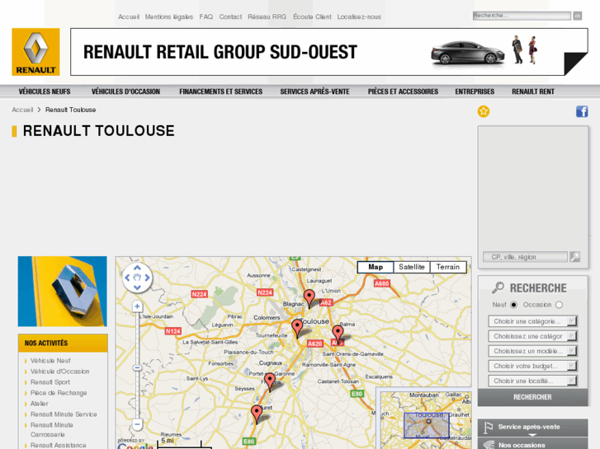Click the ok search button at top
This screenshot has height=449, width=600.
[x=578, y=16]
